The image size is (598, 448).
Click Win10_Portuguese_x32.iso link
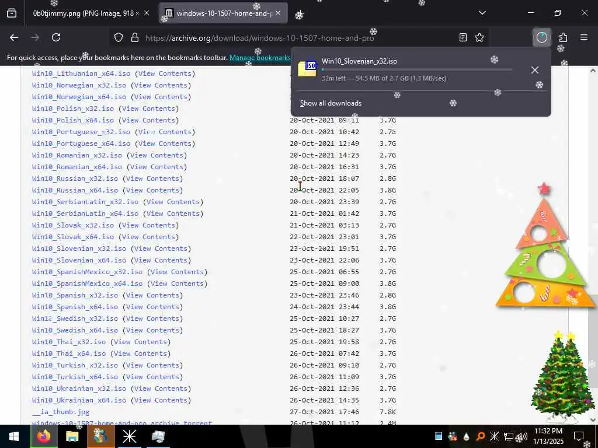point(81,132)
